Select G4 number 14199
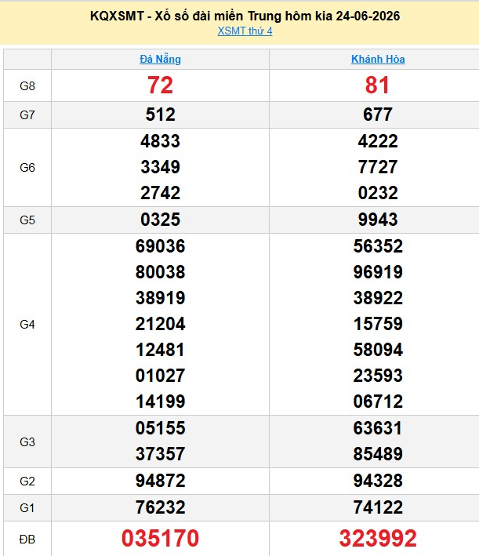479x556 pixels. (160, 402)
